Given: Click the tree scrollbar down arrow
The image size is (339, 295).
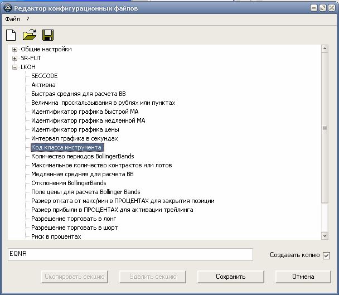Looking at the screenshot, I should pyautogui.click(x=325, y=236).
